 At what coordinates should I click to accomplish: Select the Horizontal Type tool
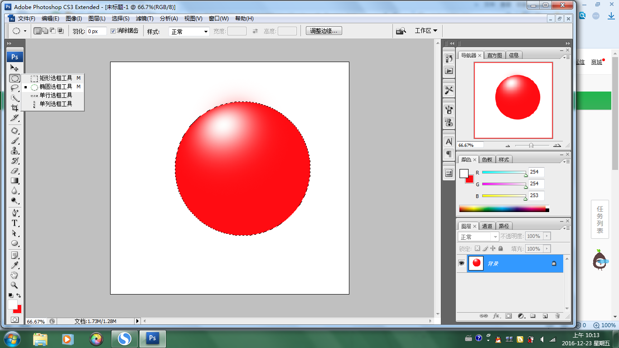pos(15,223)
